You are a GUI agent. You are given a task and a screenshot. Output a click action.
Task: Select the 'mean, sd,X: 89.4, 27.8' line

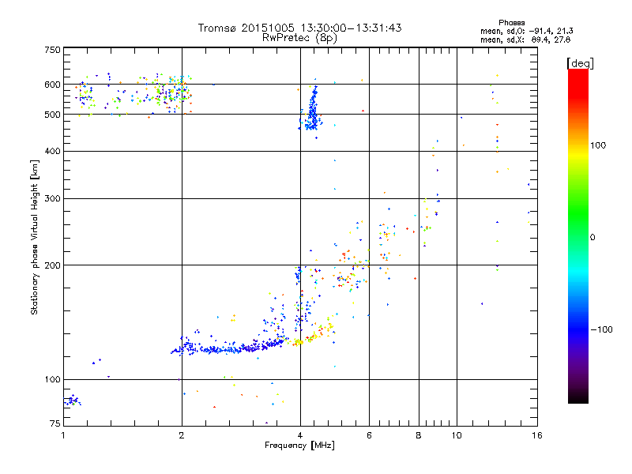(x=525, y=39)
